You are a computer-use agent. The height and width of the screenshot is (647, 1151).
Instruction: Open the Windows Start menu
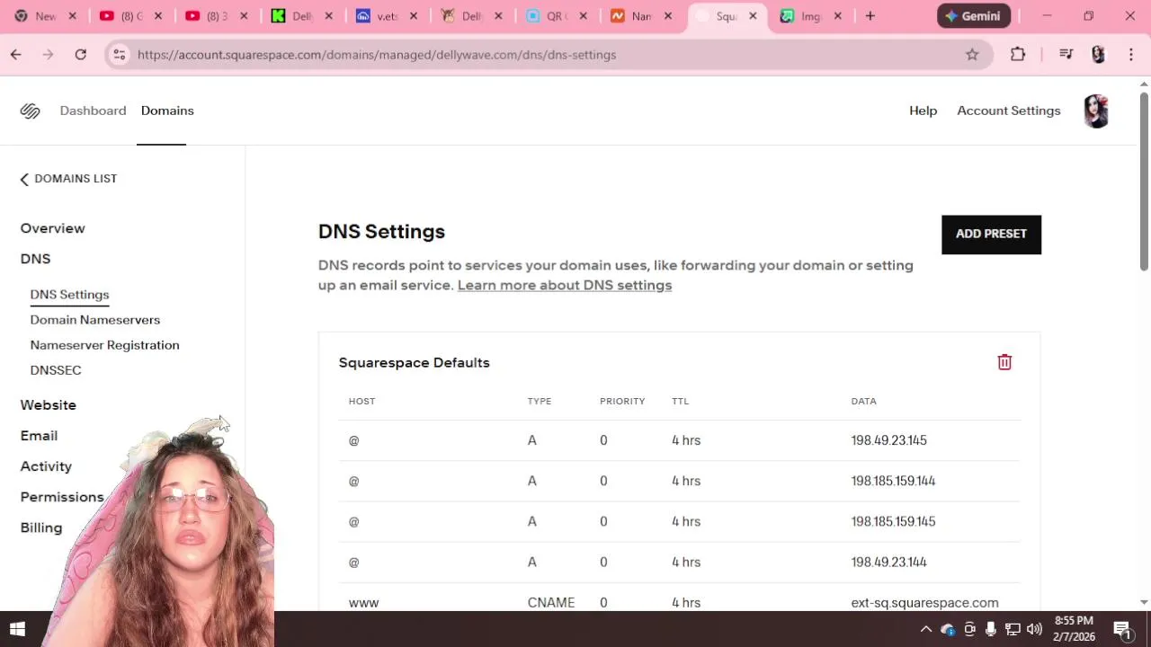(x=17, y=629)
